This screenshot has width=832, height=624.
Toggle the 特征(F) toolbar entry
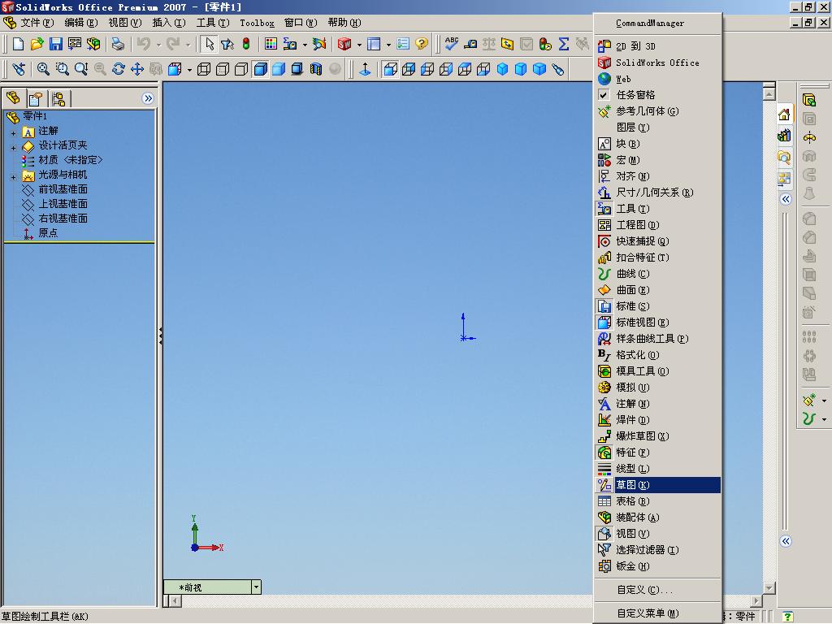[656, 453]
